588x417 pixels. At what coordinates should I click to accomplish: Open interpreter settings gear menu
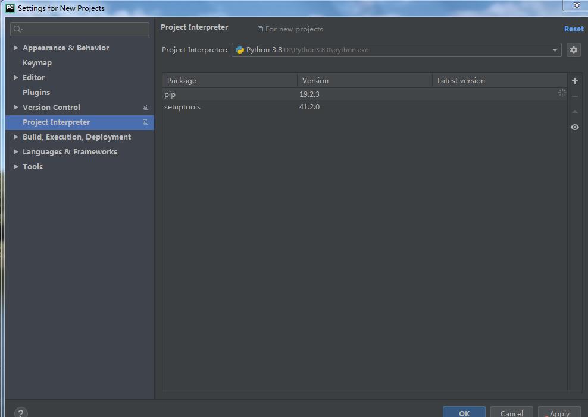[x=573, y=50]
